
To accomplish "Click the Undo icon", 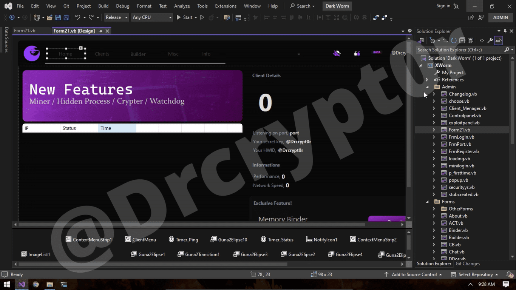I will click(x=77, y=17).
